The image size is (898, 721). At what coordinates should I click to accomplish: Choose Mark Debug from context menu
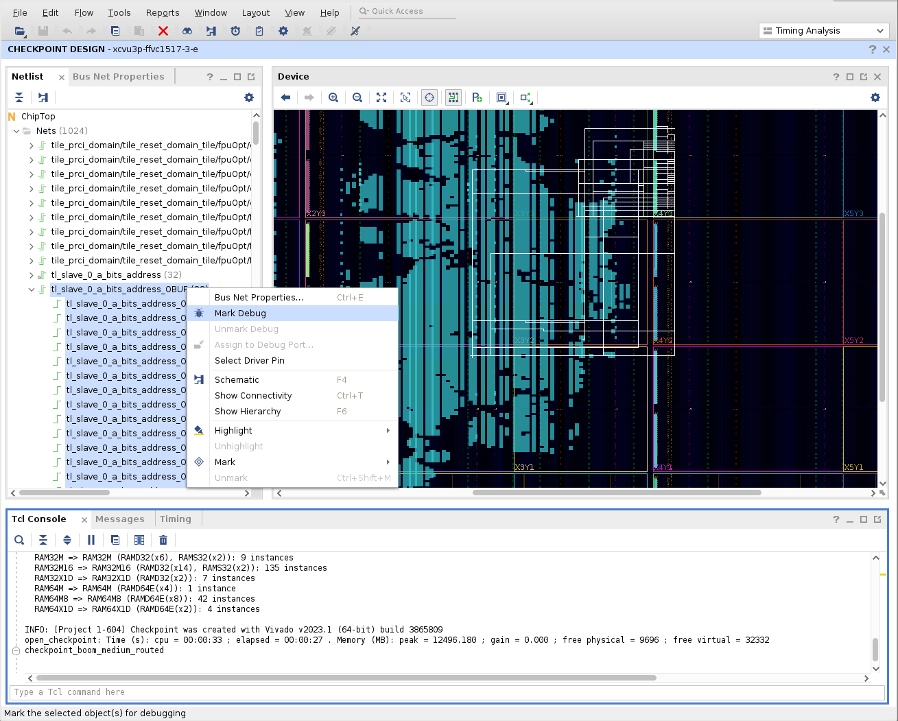[293, 314]
